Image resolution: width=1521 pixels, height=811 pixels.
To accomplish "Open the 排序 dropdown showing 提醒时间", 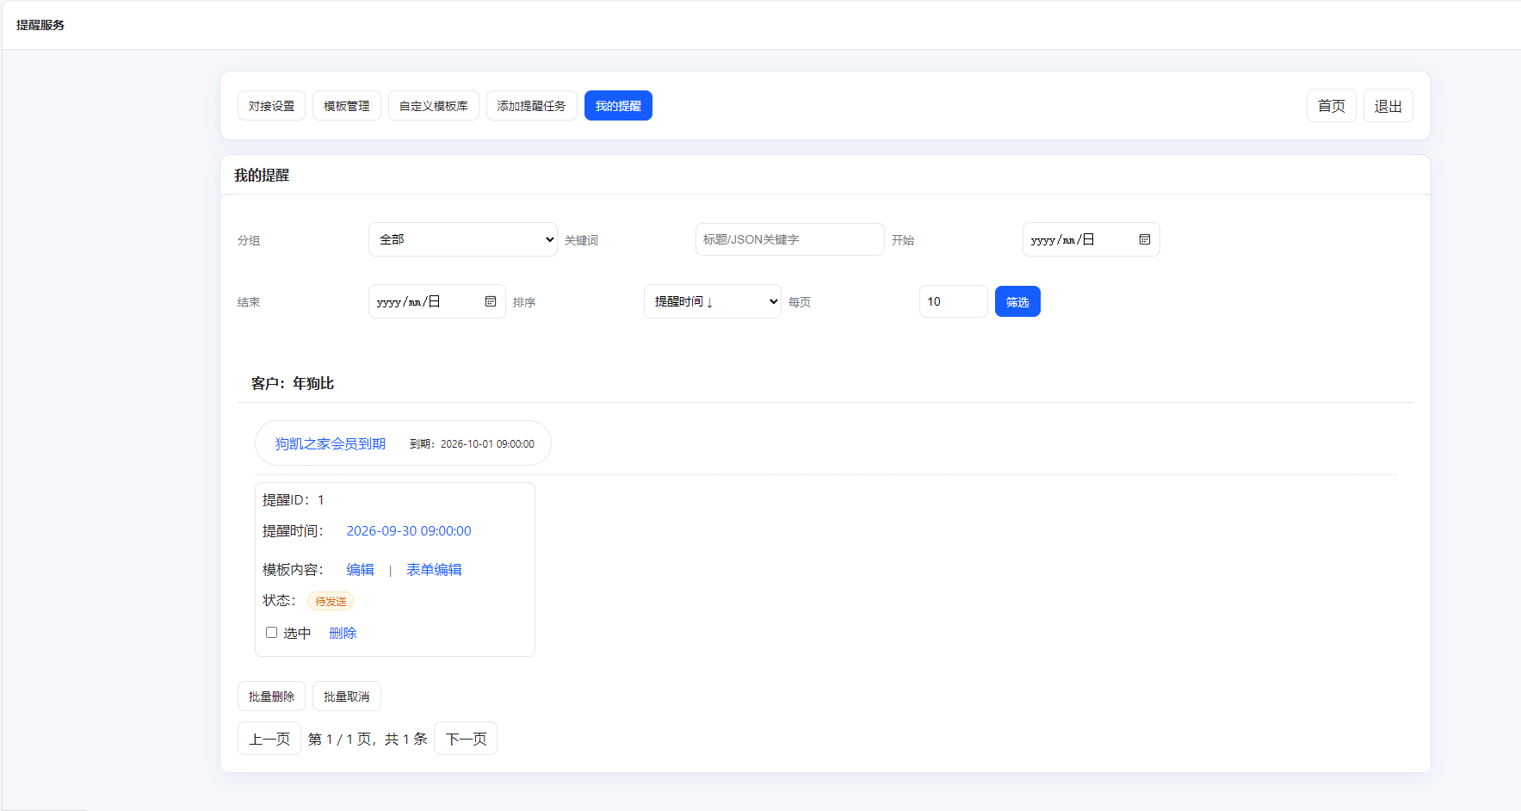I will click(712, 301).
